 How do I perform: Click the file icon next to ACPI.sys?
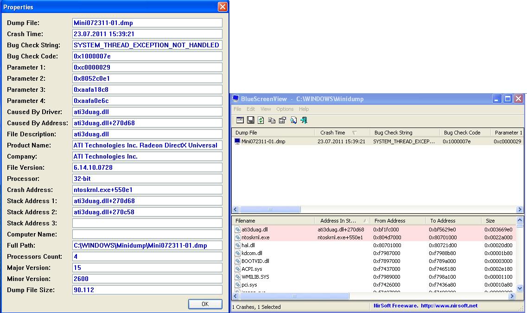tap(238, 269)
